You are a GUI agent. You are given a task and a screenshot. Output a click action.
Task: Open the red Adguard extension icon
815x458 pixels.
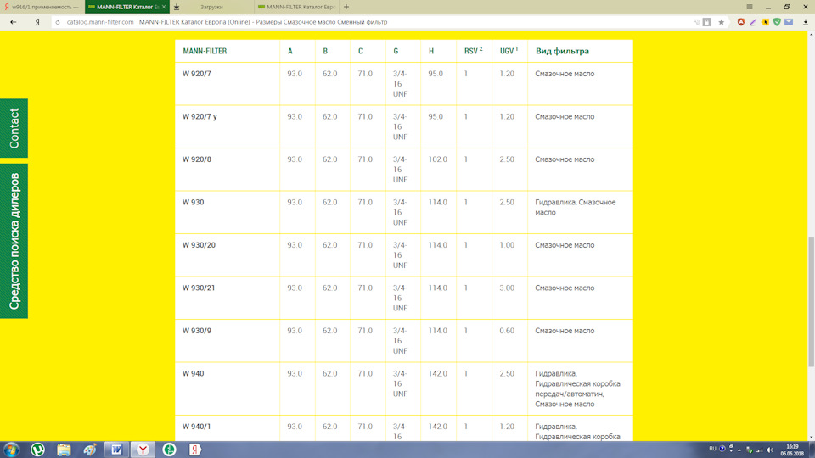741,22
